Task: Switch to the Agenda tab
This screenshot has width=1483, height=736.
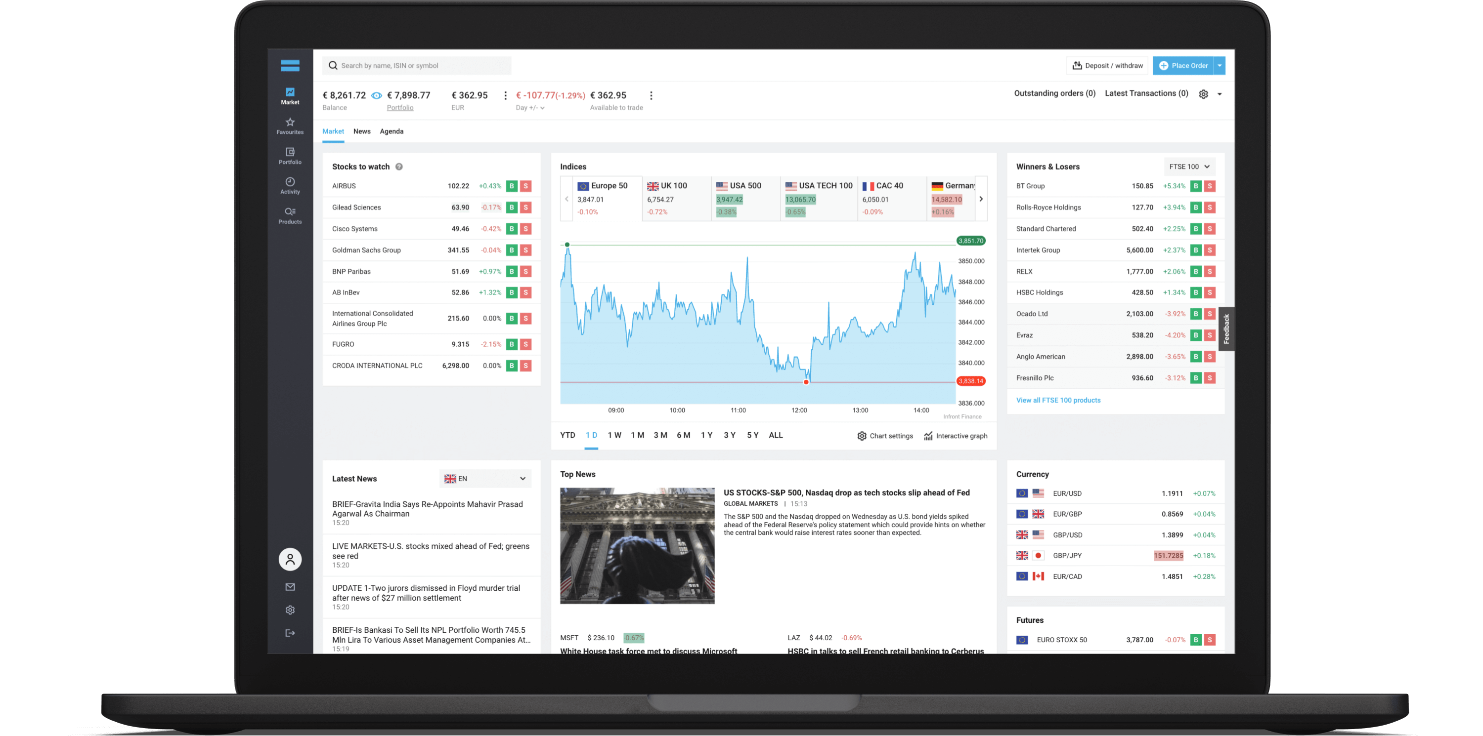Action: tap(392, 131)
